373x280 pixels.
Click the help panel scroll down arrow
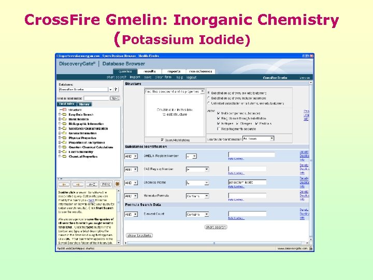click(119, 243)
